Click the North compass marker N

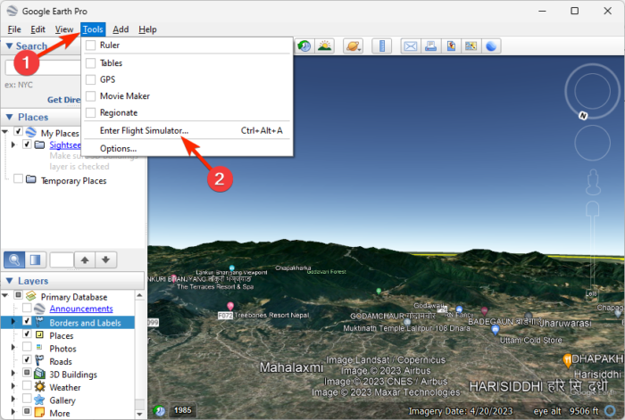click(583, 116)
